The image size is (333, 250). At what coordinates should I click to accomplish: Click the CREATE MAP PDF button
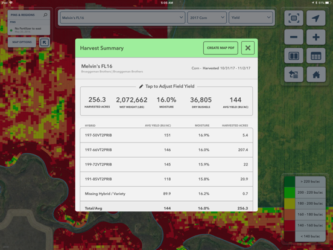pyautogui.click(x=220, y=48)
